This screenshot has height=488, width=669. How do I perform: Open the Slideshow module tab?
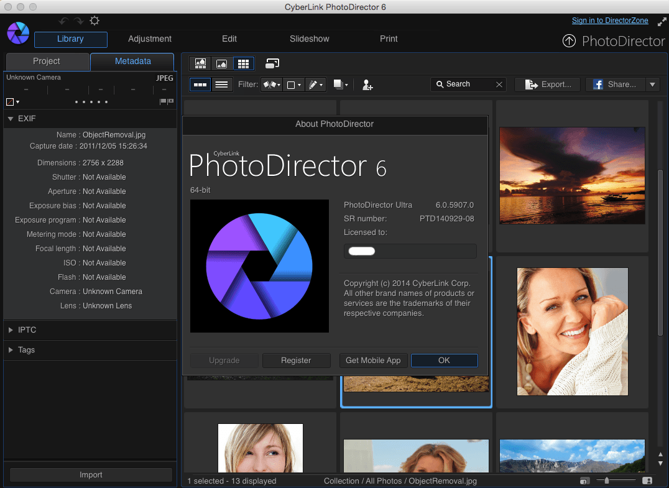coord(310,39)
